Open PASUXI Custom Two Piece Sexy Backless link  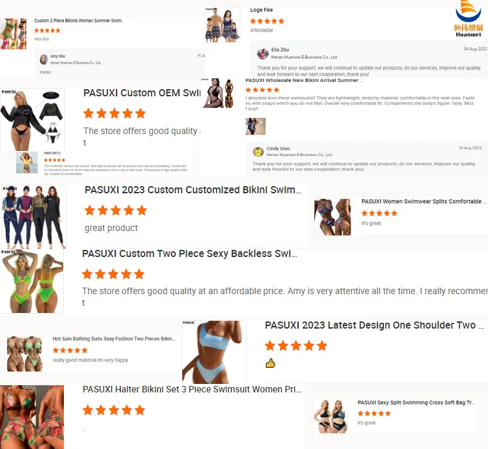click(189, 254)
